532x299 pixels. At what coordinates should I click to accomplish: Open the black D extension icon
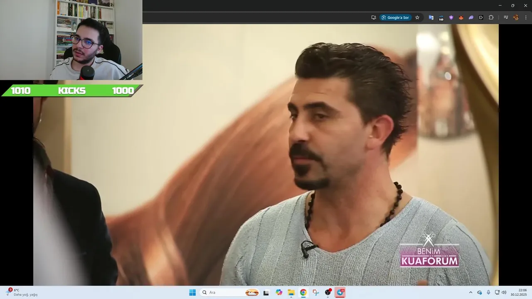pos(481,17)
